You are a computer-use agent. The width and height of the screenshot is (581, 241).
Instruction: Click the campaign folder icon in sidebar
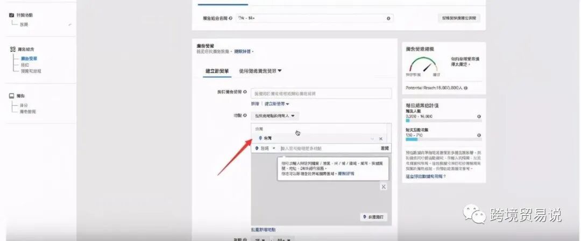point(11,15)
